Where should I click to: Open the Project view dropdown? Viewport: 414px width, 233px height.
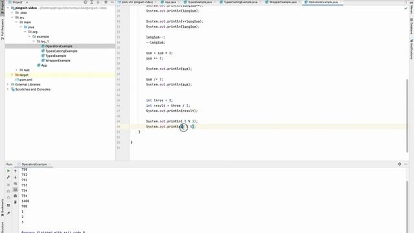[x=27, y=2]
